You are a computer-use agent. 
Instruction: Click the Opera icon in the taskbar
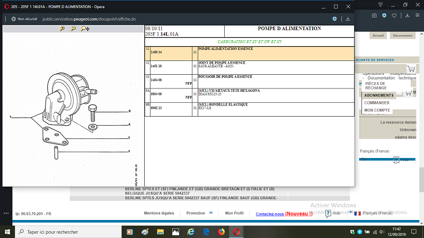[236, 232]
